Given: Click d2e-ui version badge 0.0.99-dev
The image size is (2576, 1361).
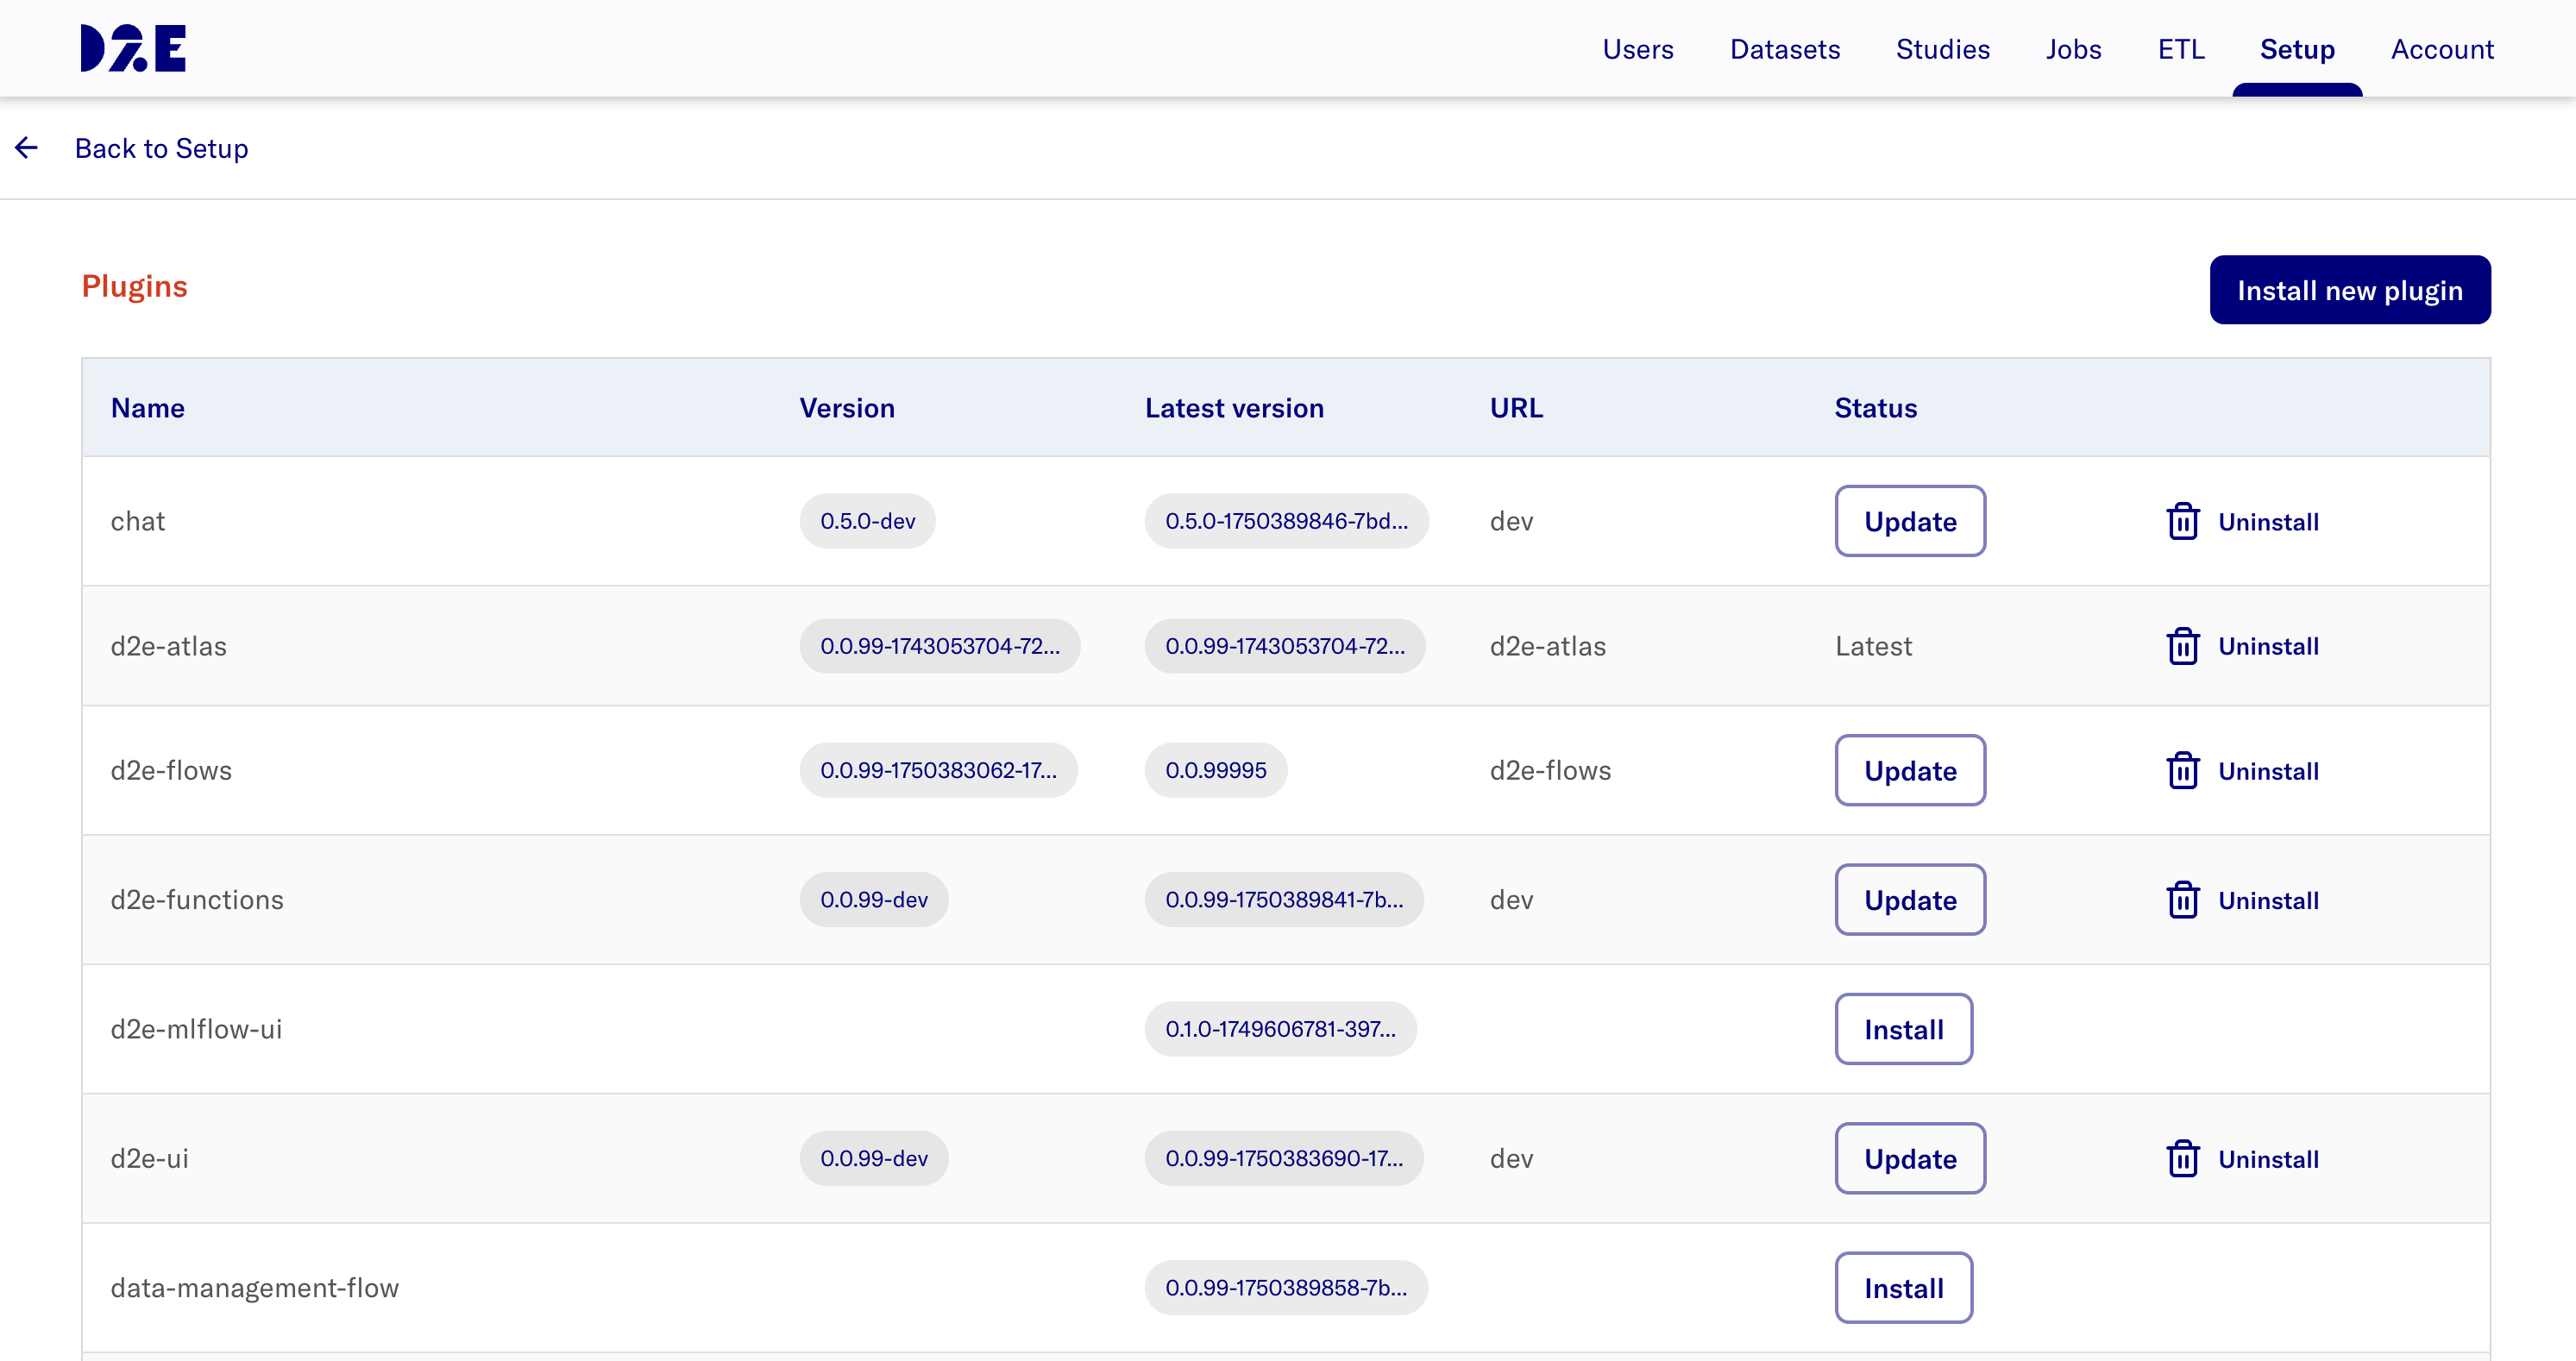Looking at the screenshot, I should [x=874, y=1158].
